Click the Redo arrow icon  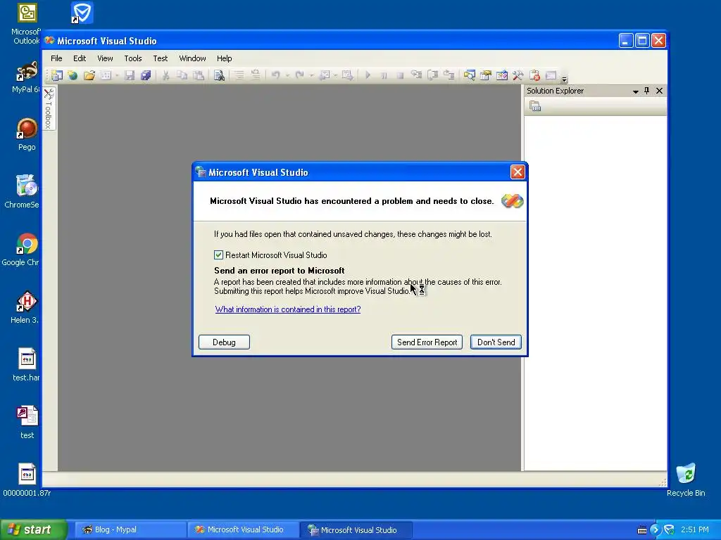coord(300,75)
